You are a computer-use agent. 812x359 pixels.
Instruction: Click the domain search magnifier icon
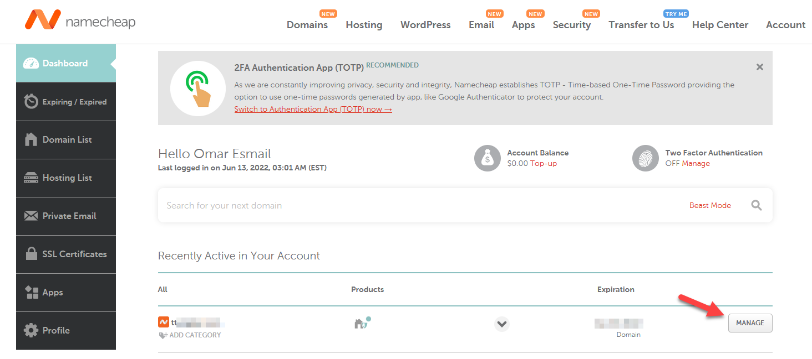(x=757, y=205)
